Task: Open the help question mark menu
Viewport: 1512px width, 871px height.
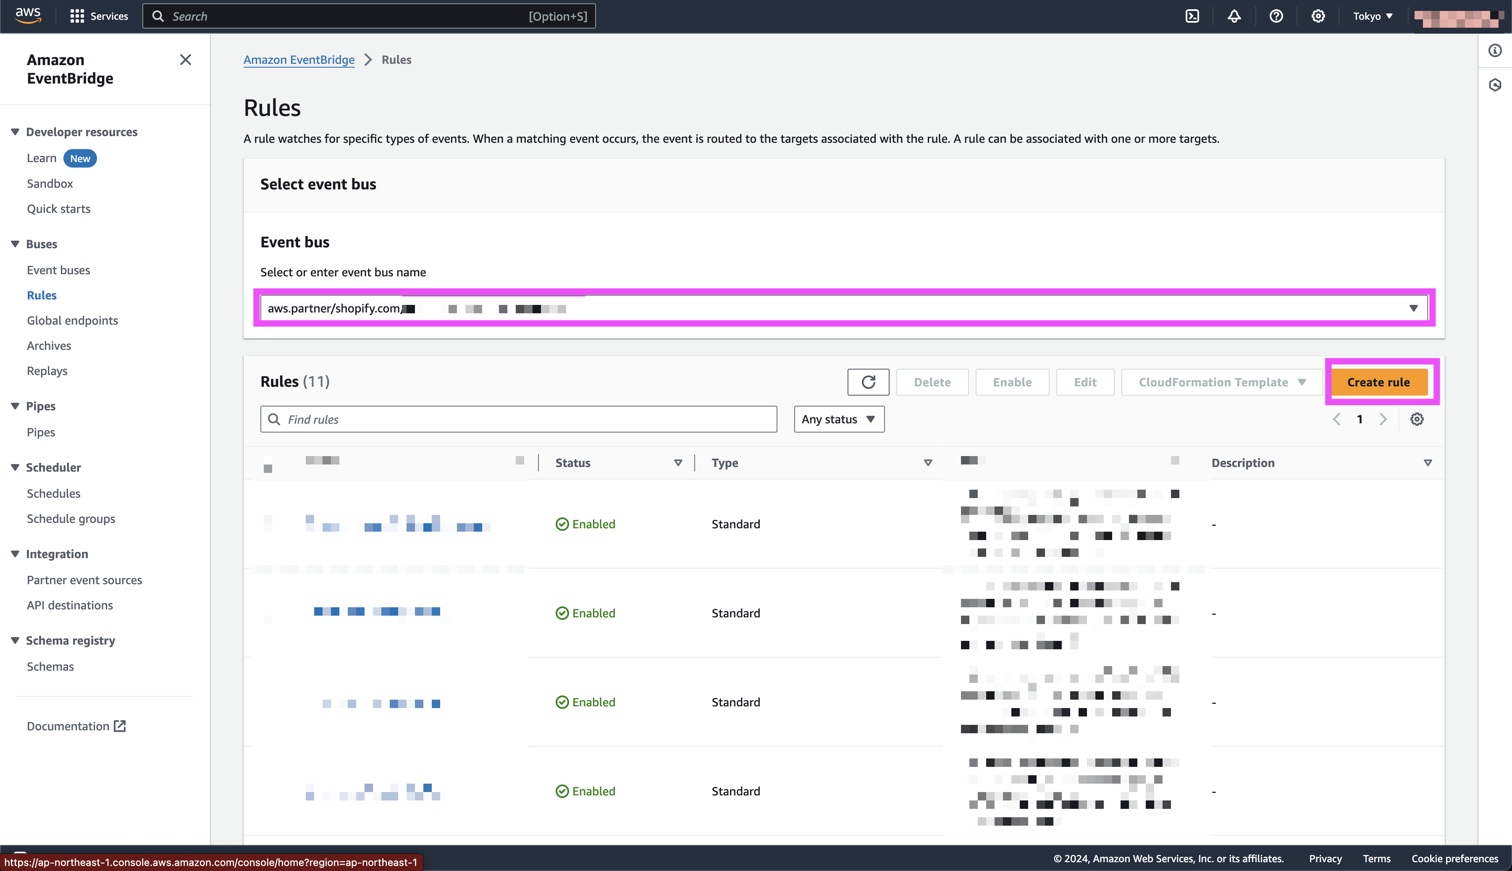Action: [1276, 16]
